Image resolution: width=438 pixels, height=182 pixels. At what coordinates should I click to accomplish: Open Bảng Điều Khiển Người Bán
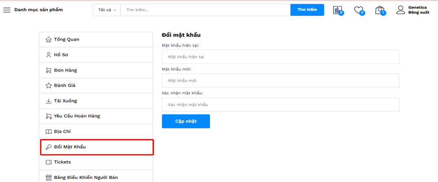(x=86, y=178)
